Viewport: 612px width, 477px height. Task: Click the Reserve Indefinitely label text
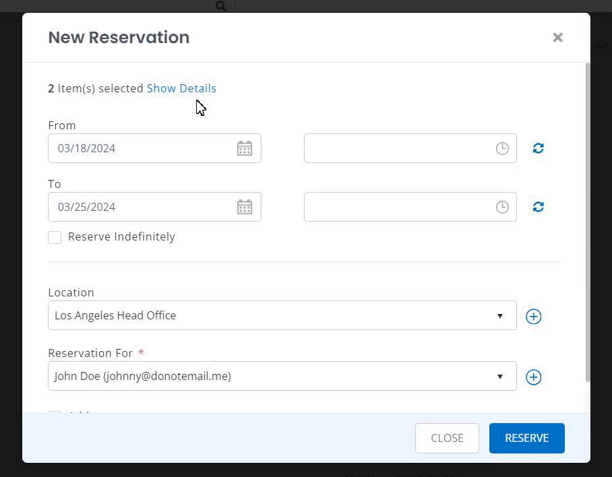coord(121,236)
